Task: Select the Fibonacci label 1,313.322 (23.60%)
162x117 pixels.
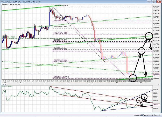Action: click(60, 48)
